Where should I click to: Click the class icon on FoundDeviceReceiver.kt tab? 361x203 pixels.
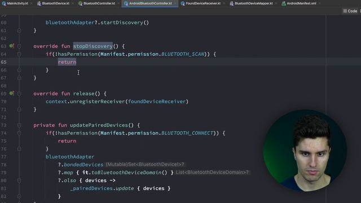183,3
